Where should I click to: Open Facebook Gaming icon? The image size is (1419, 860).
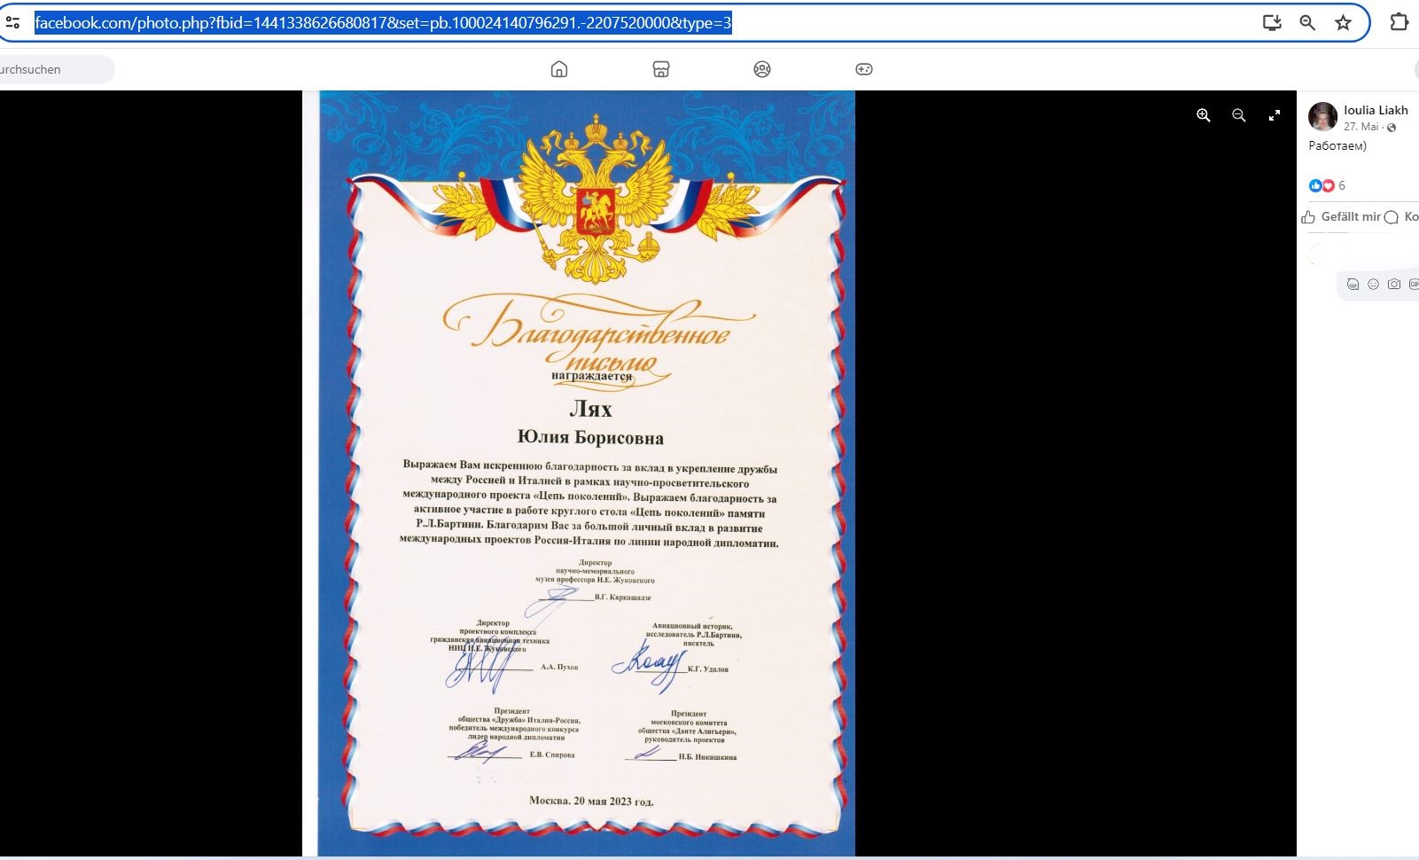pyautogui.click(x=864, y=69)
